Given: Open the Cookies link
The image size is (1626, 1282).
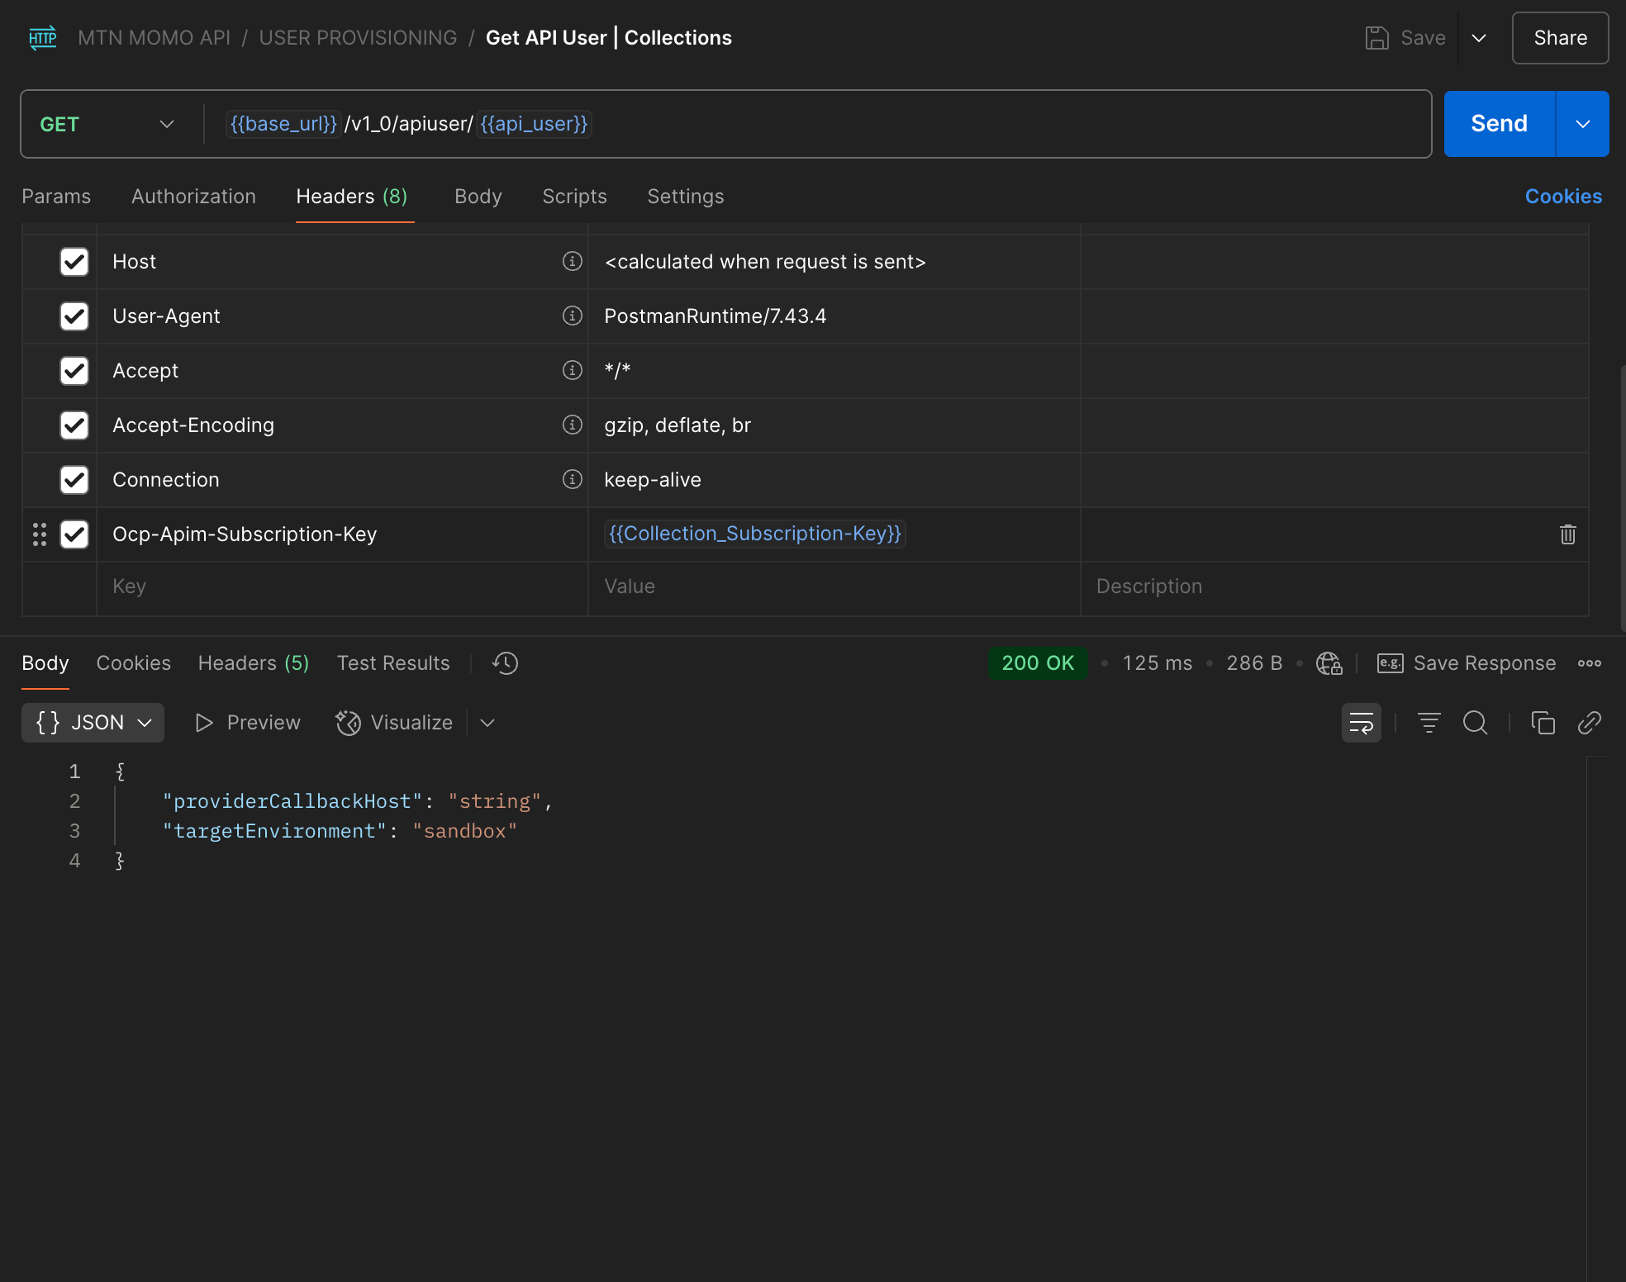Looking at the screenshot, I should tap(1563, 197).
